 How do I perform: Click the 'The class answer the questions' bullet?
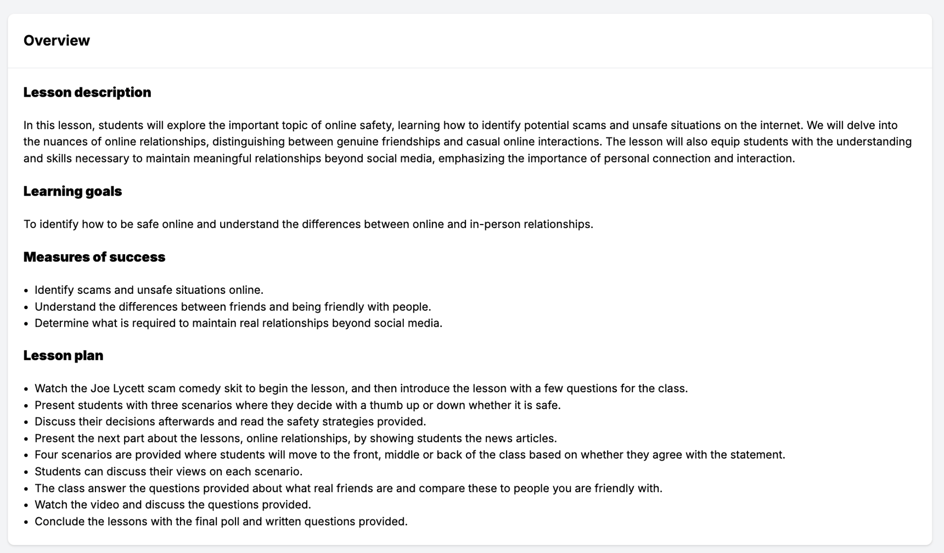[348, 488]
